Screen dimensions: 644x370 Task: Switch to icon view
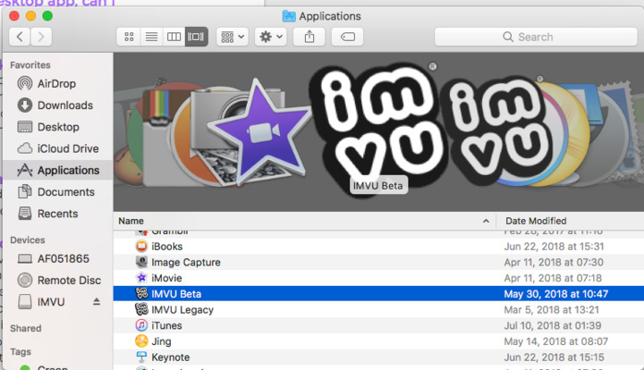point(129,37)
